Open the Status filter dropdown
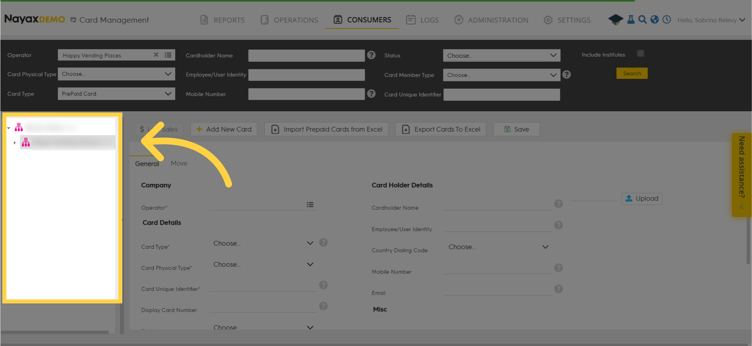The height and width of the screenshot is (346, 752). [x=502, y=55]
